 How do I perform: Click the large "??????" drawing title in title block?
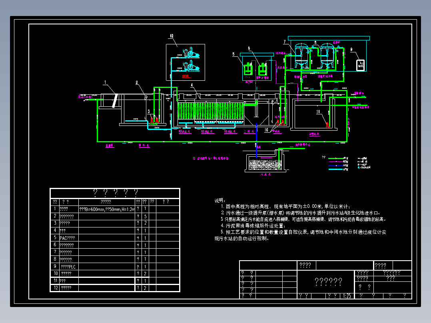click(329, 281)
